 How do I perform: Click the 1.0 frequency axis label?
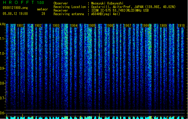tap(3, 54)
